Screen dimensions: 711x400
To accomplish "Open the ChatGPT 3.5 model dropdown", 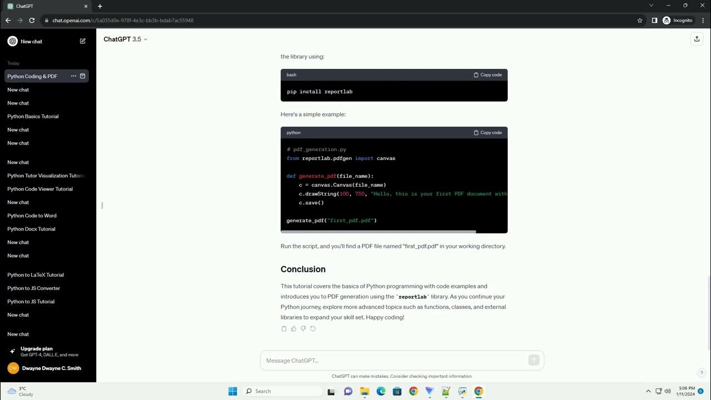I will [126, 39].
